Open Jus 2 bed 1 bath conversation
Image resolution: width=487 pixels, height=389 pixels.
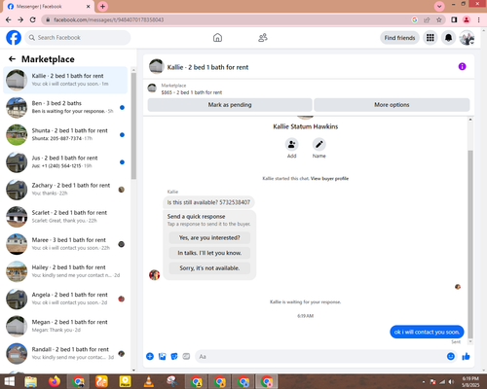pyautogui.click(x=65, y=161)
